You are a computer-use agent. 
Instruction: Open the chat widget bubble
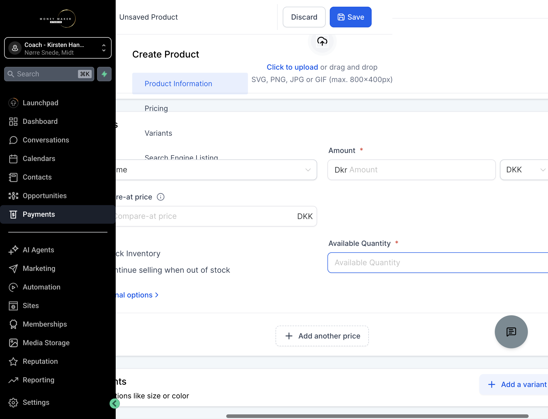[x=511, y=332]
